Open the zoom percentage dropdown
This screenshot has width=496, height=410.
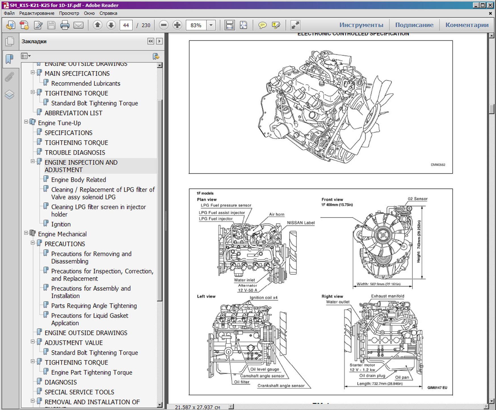[211, 25]
